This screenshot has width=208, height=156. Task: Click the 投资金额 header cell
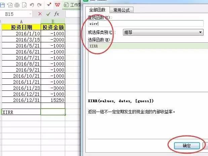pyautogui.click(x=53, y=27)
